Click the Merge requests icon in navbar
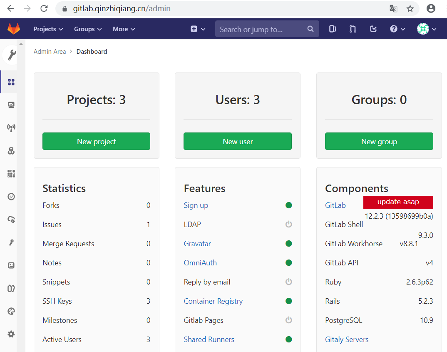 353,29
